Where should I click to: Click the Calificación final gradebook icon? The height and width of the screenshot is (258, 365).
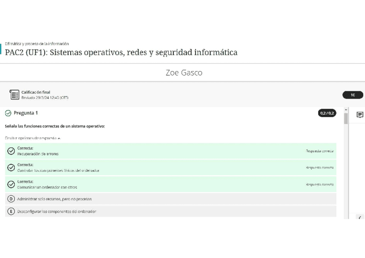pyautogui.click(x=14, y=95)
